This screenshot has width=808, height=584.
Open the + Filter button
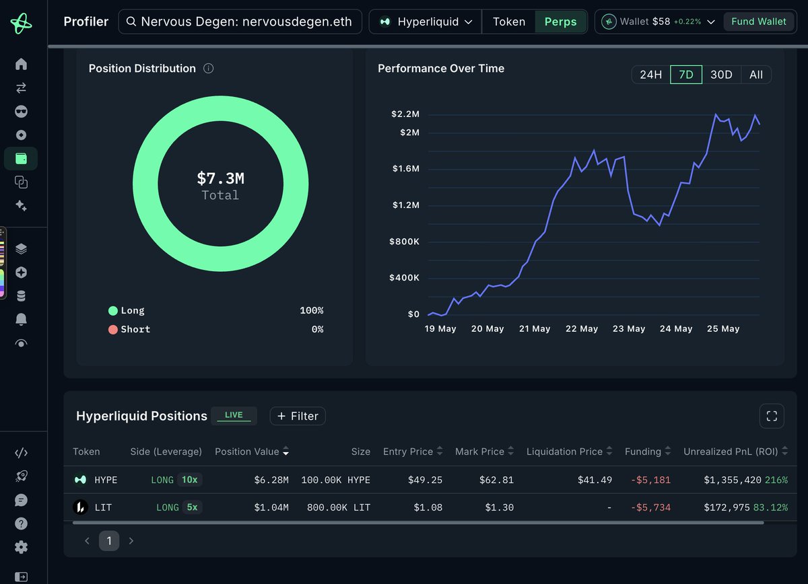point(298,416)
